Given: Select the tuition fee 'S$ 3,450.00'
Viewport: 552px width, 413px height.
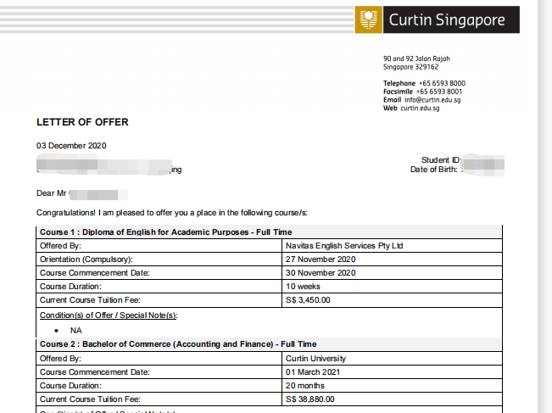Looking at the screenshot, I should 308,300.
